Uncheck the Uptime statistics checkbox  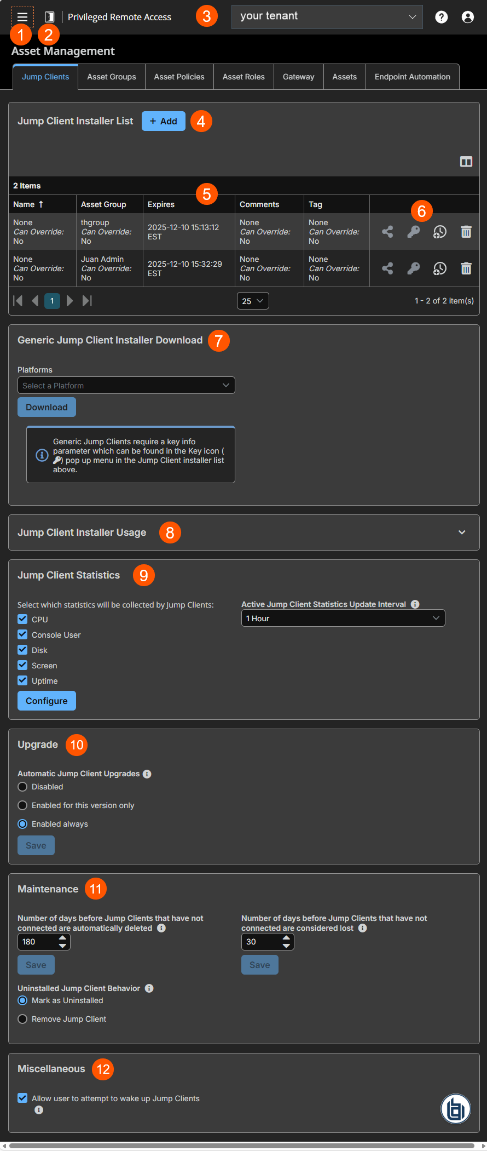pos(22,680)
